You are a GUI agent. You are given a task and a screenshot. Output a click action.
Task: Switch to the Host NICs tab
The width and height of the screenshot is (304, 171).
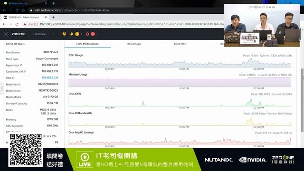(180, 44)
